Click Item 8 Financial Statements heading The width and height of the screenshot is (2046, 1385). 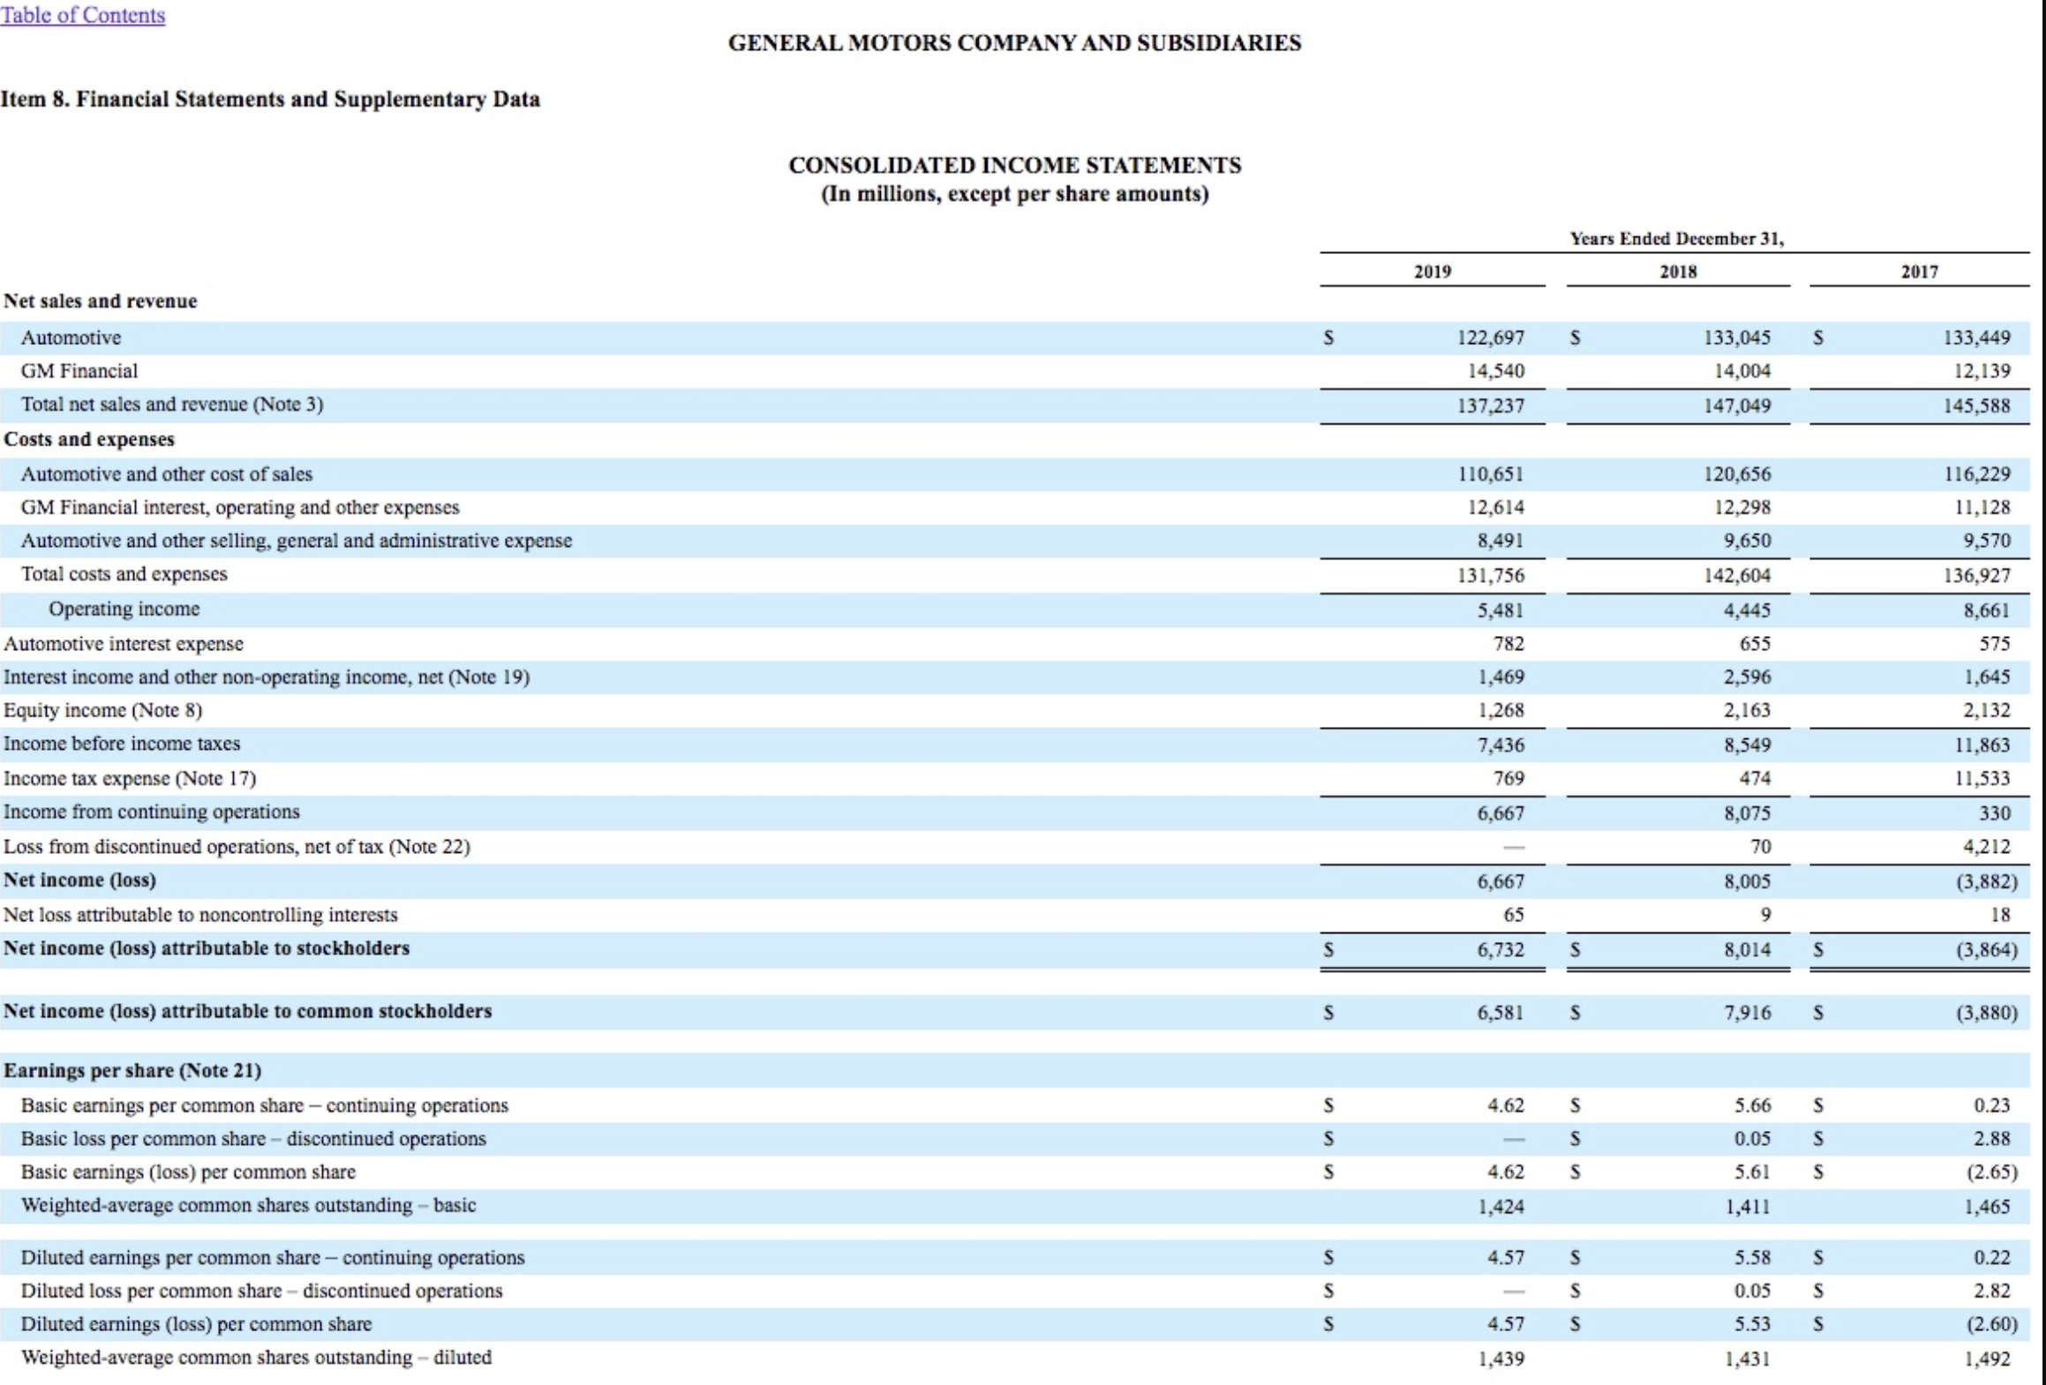[x=270, y=99]
